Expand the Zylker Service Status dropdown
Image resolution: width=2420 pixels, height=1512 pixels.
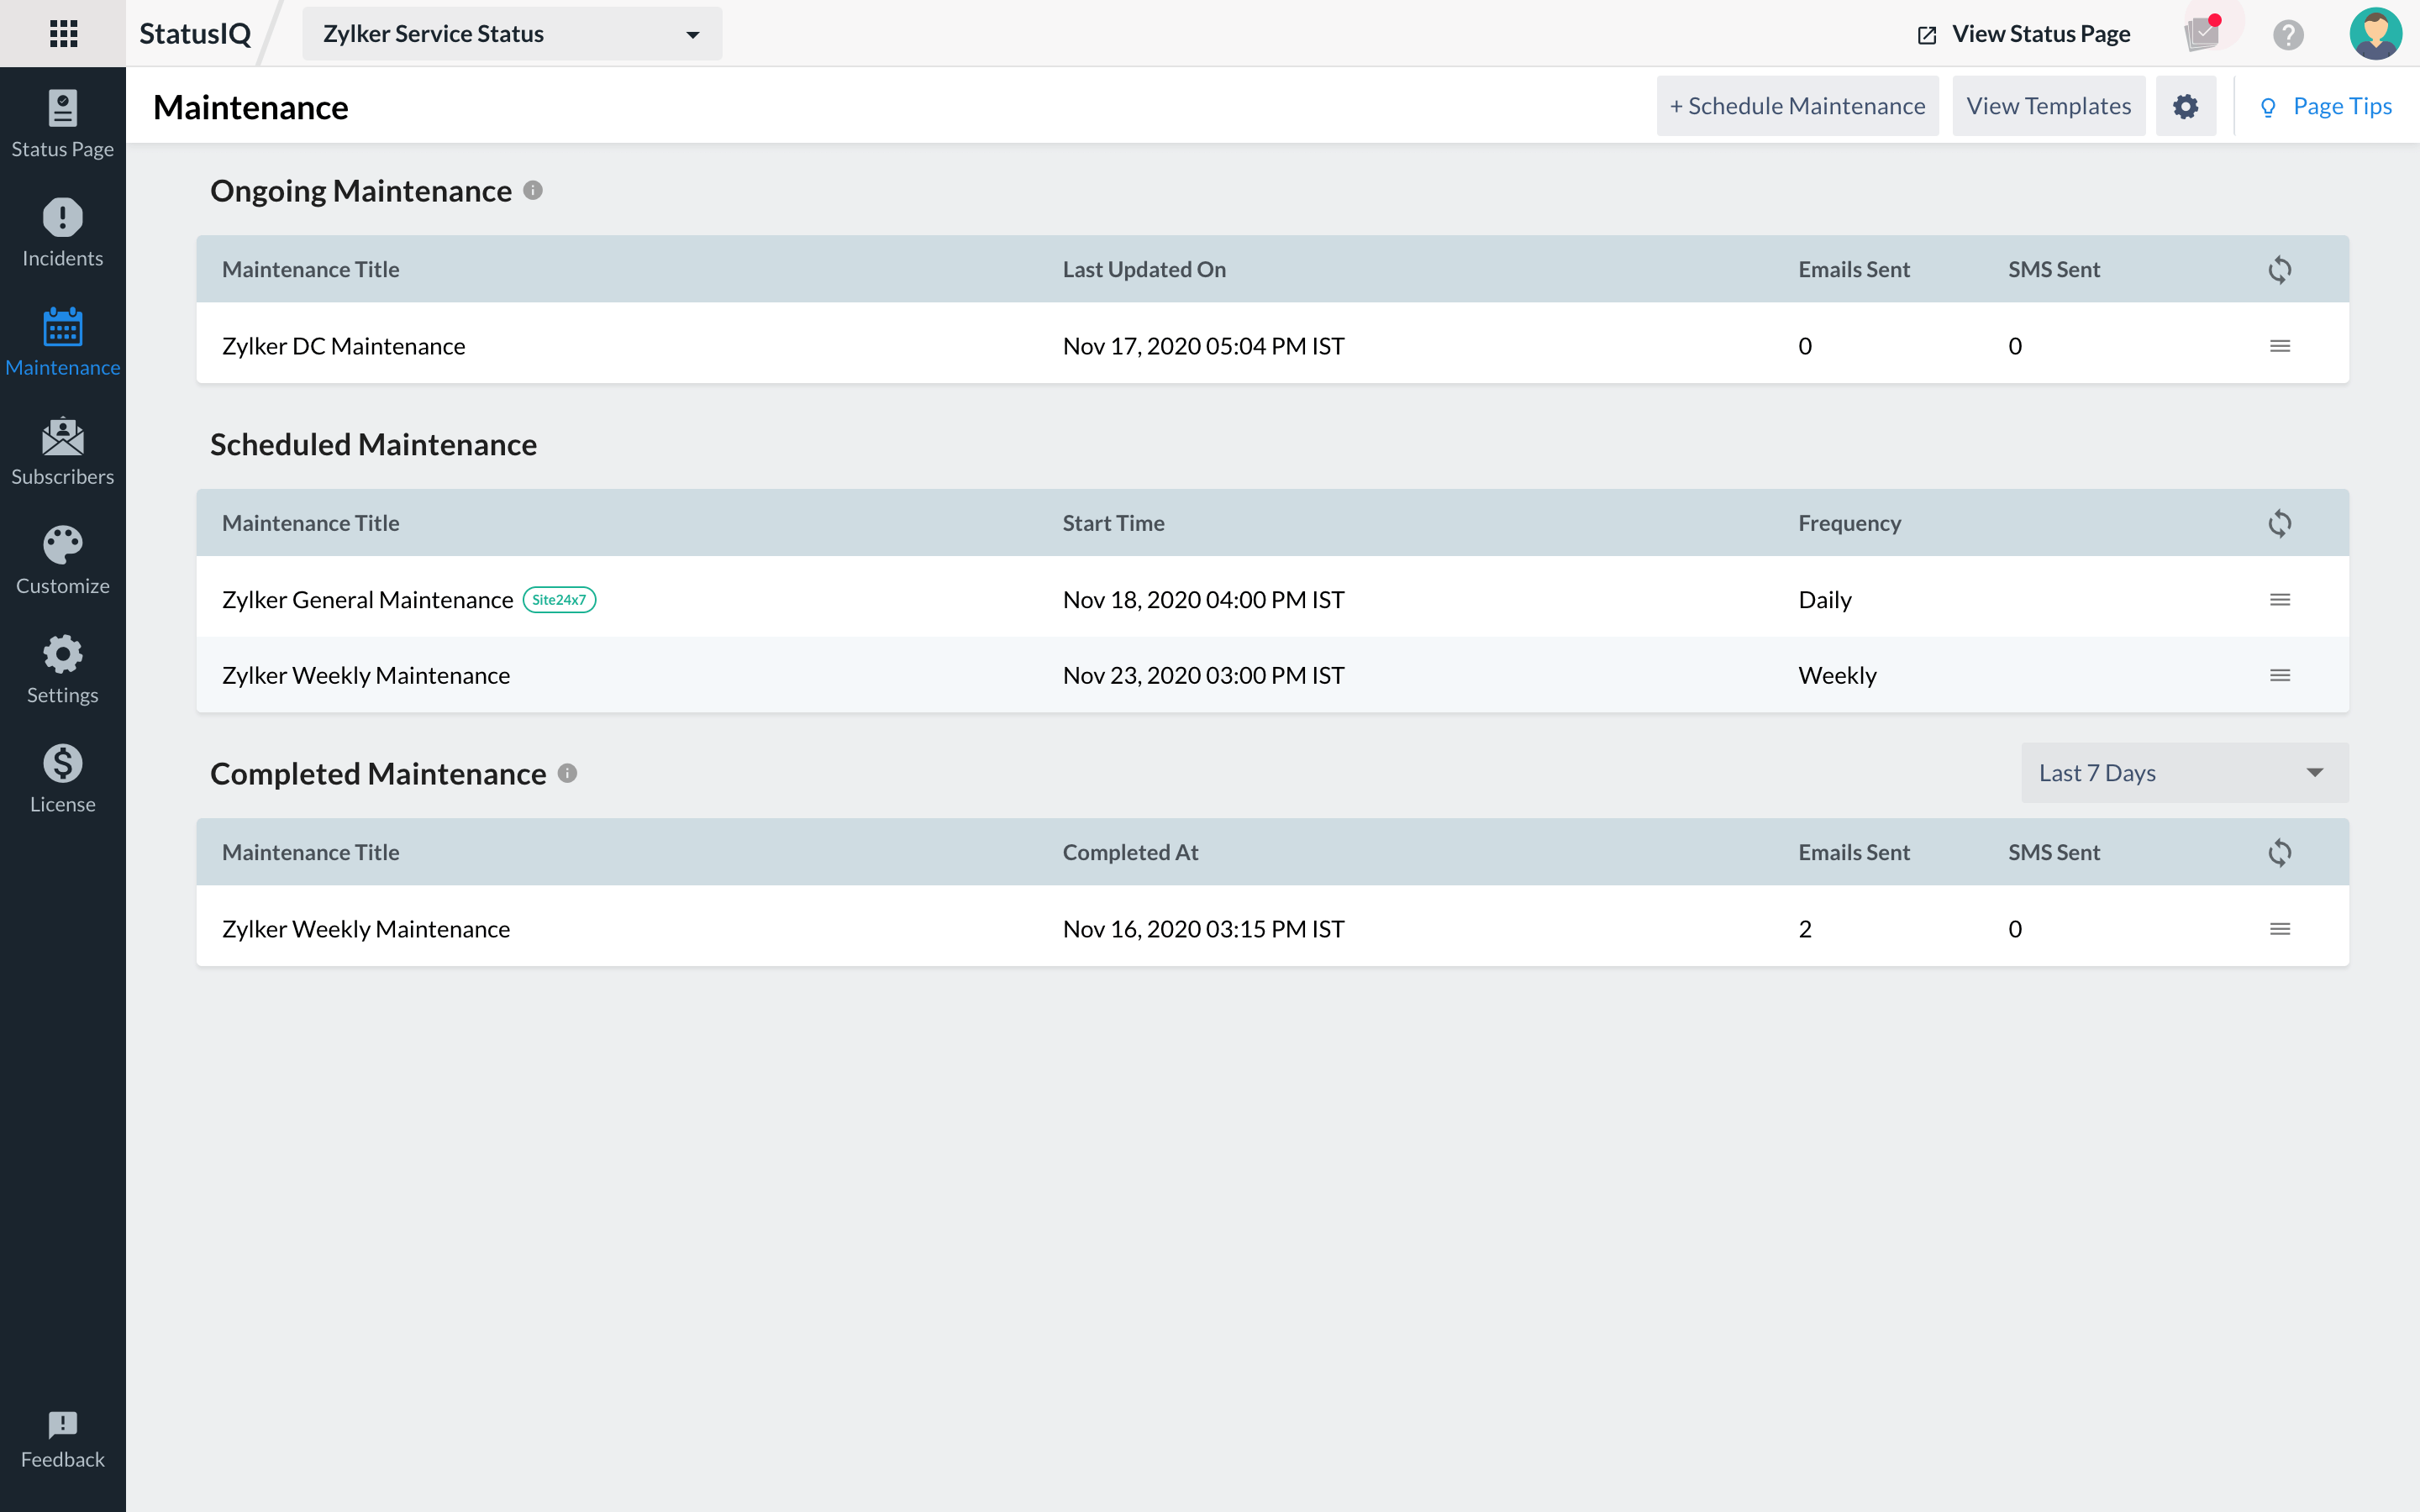tap(511, 34)
